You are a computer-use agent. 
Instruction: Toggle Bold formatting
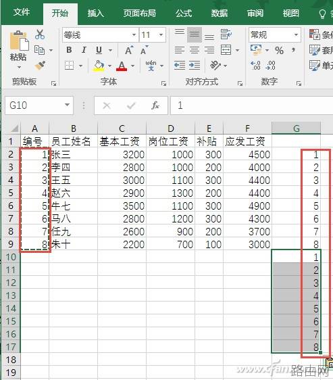coord(69,50)
